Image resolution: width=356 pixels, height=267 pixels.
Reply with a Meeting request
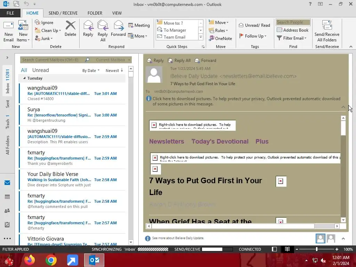tap(139, 25)
